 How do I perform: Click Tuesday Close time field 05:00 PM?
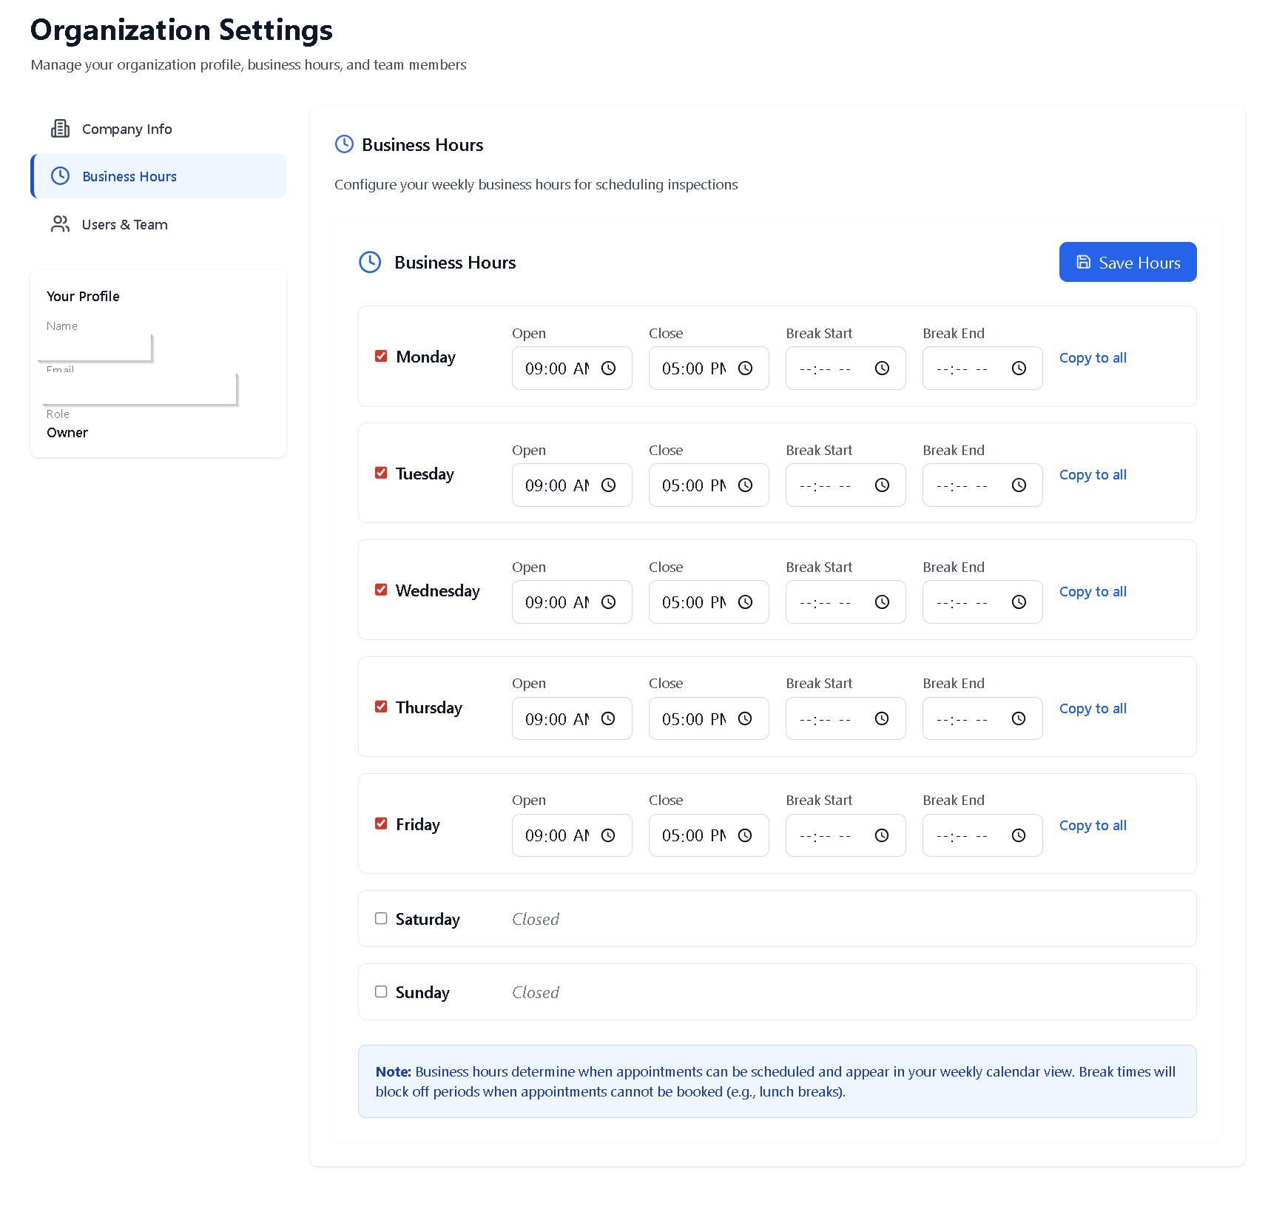(x=709, y=485)
